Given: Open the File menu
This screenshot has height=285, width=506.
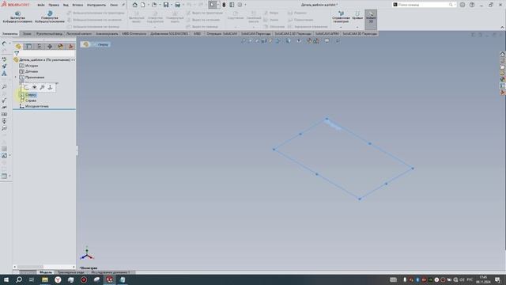Looking at the screenshot, I should [41, 5].
